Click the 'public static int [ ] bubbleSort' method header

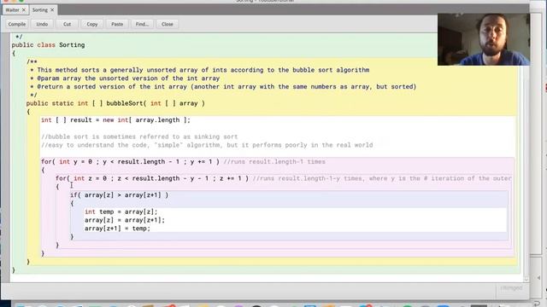click(115, 103)
